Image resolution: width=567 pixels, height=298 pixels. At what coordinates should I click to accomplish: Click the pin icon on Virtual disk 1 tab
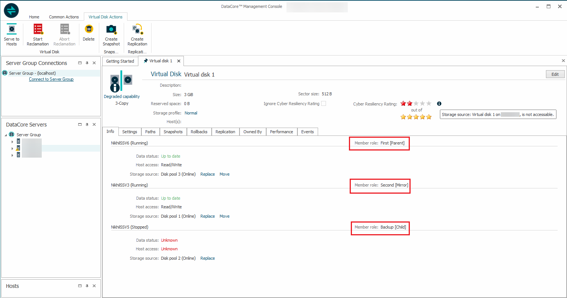146,61
